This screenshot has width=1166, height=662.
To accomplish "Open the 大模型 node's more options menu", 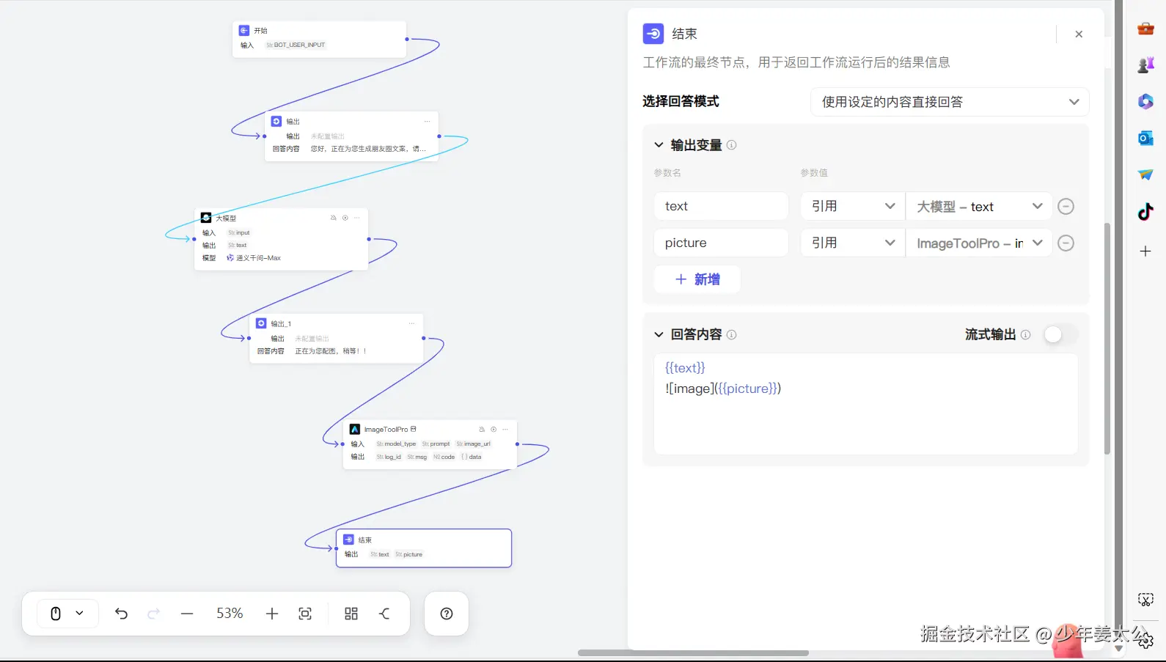I will coord(357,218).
